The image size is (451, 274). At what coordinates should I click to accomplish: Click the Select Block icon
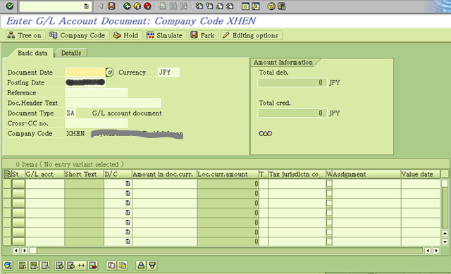[34, 266]
